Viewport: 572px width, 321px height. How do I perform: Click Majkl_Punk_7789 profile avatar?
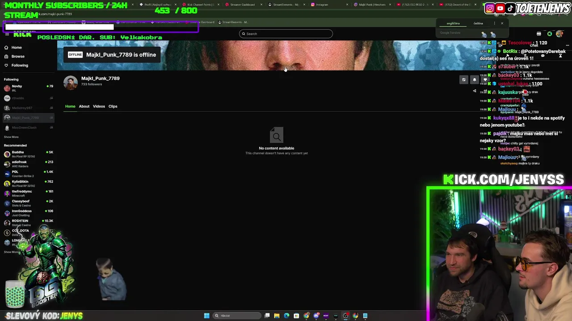[70, 82]
